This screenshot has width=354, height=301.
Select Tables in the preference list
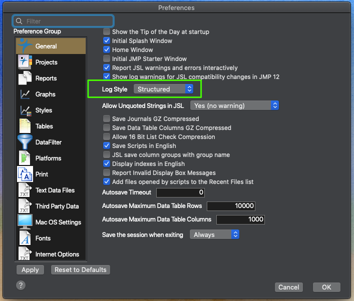44,126
